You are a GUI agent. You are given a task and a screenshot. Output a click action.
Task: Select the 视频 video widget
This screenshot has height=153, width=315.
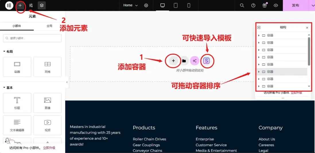pyautogui.click(x=48, y=125)
